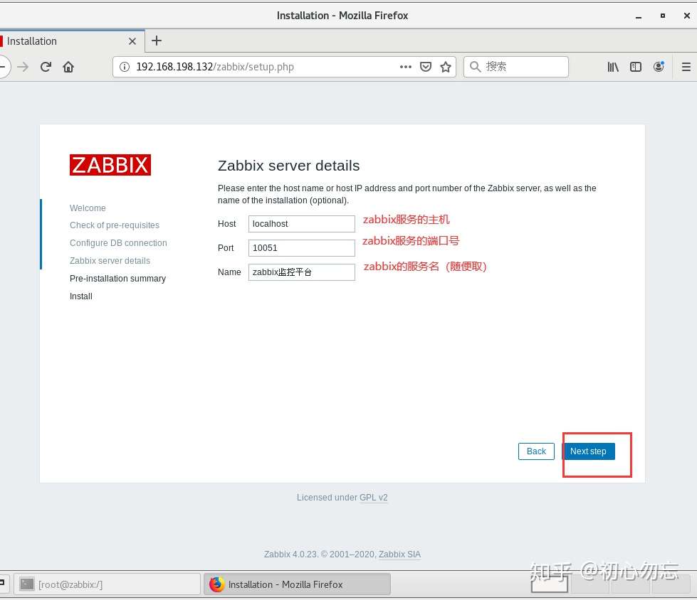
Task: Select the Welcome step in sidebar
Action: tap(88, 208)
